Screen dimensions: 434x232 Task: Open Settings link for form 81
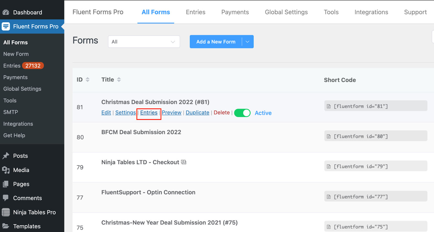click(x=126, y=113)
